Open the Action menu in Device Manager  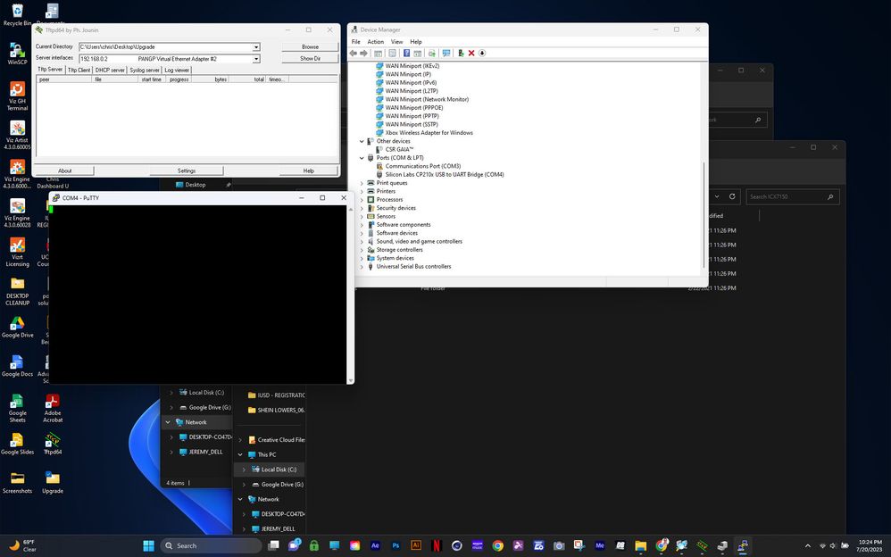[x=375, y=41]
